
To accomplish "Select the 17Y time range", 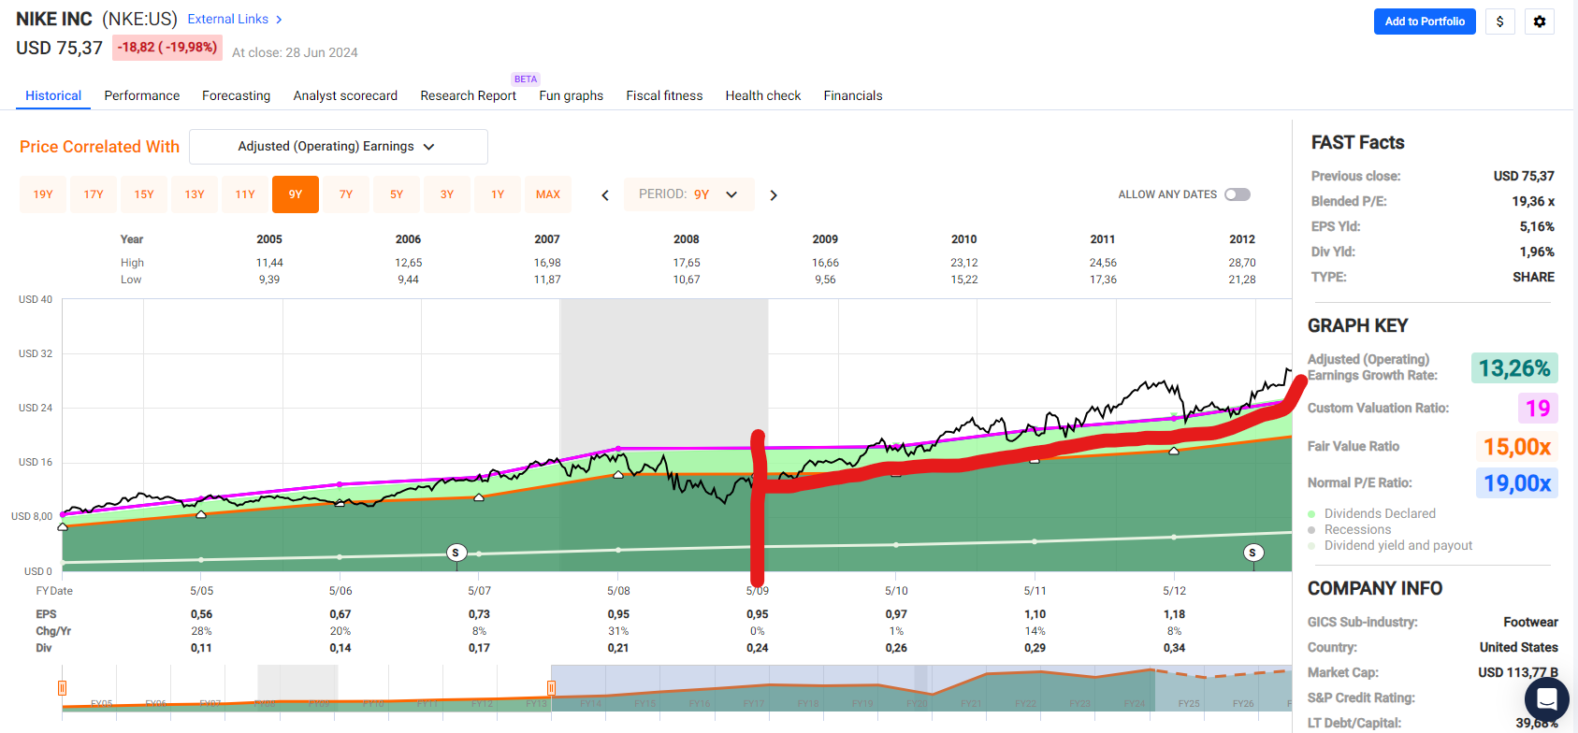I will 94,194.
